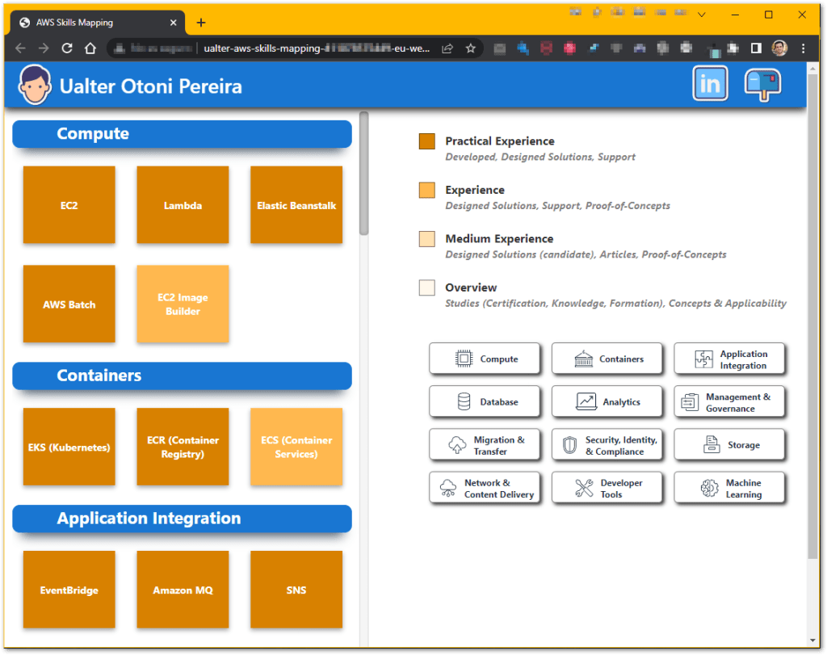827x655 pixels.
Task: Expand the tab search chevron
Action: 701,15
